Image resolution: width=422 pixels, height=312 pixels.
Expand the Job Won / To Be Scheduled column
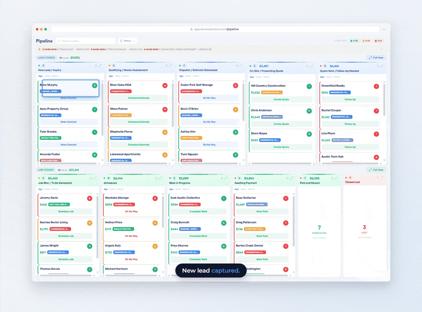tap(95, 178)
